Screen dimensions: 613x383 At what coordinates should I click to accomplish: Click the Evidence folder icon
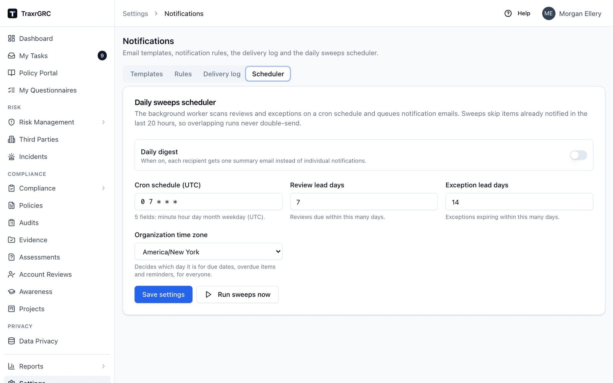click(x=11, y=240)
